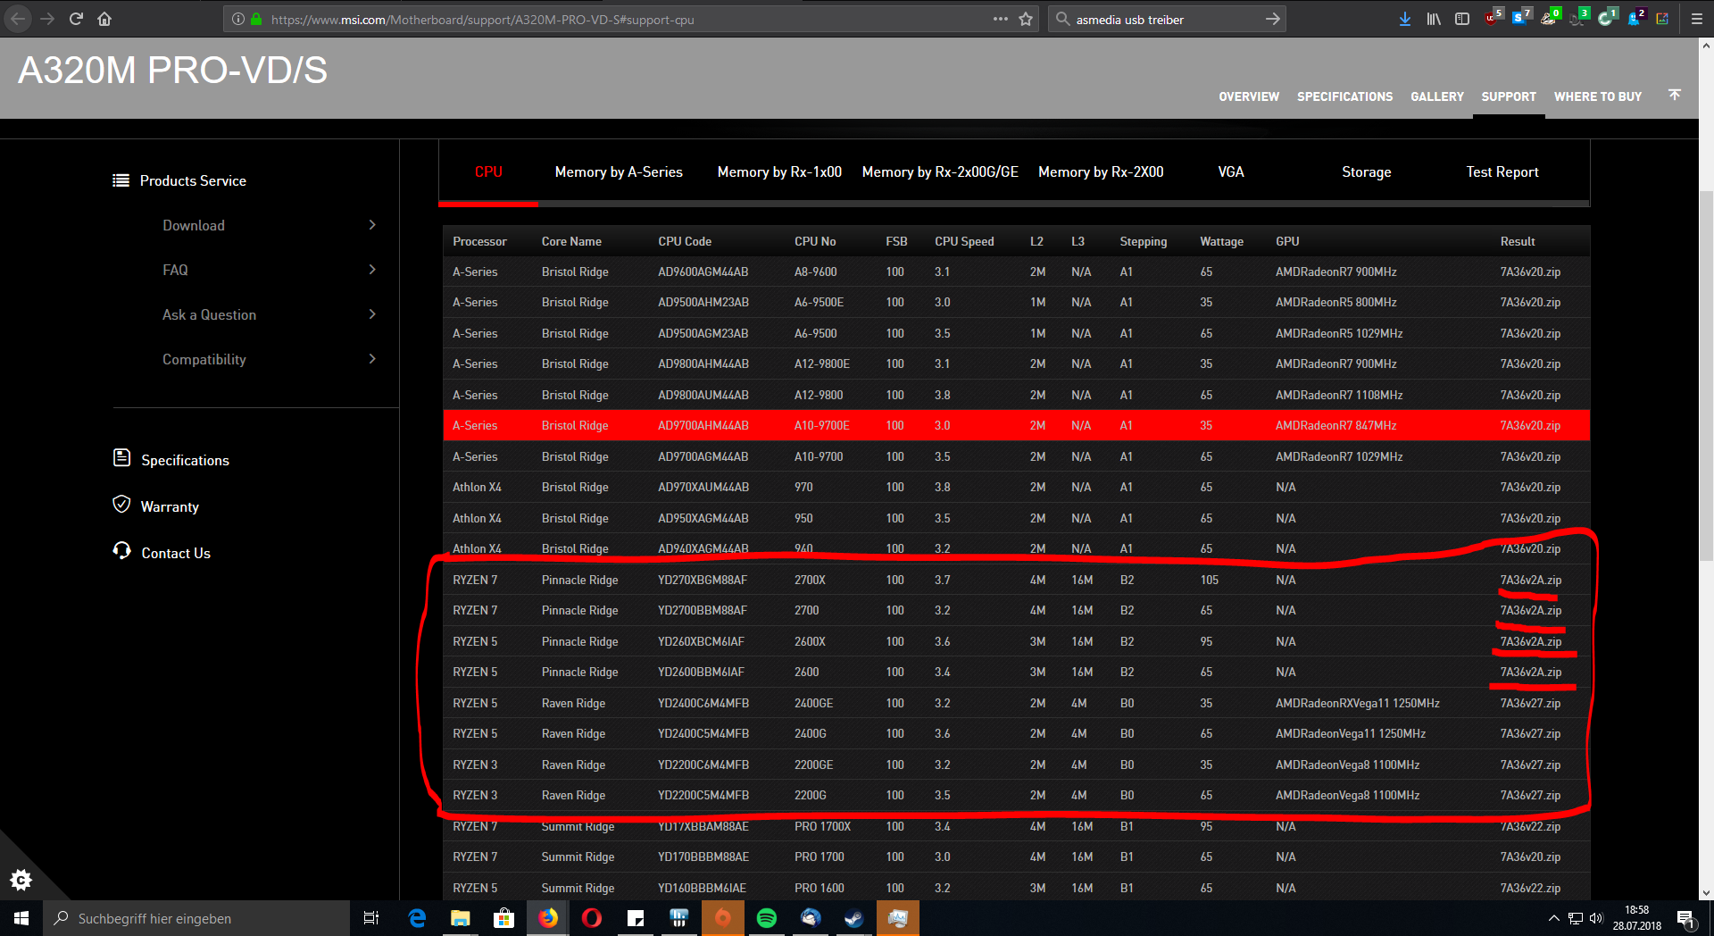This screenshot has width=1714, height=936.
Task: Switch to Memory by Rx-2X00 tab
Action: point(1101,172)
